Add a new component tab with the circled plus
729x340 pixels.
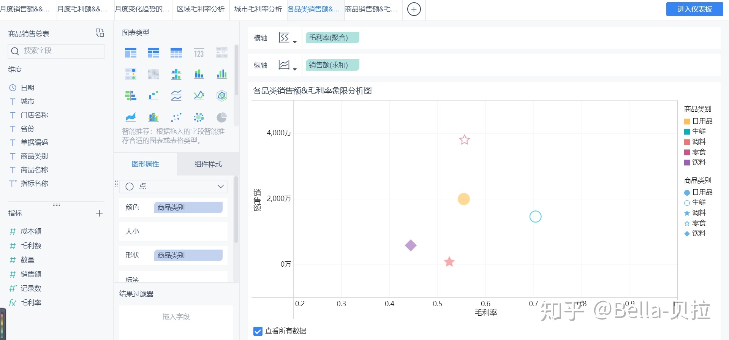point(414,9)
